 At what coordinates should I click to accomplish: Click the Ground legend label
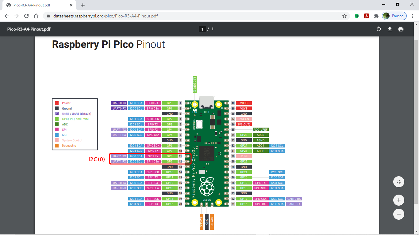click(x=67, y=108)
